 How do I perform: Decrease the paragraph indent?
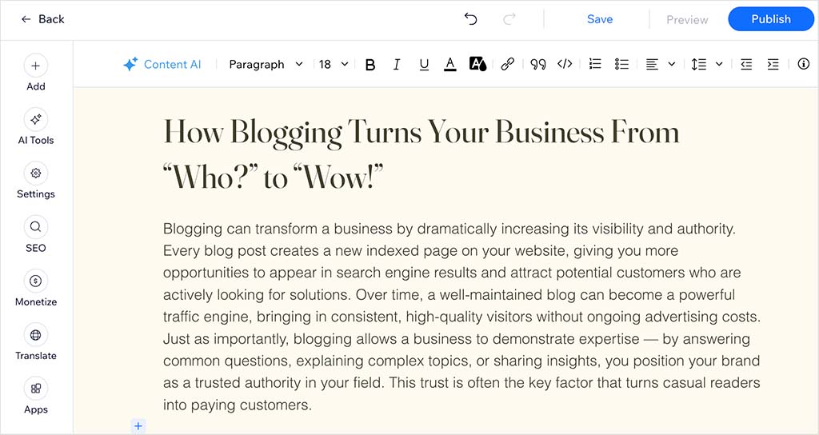click(x=746, y=64)
